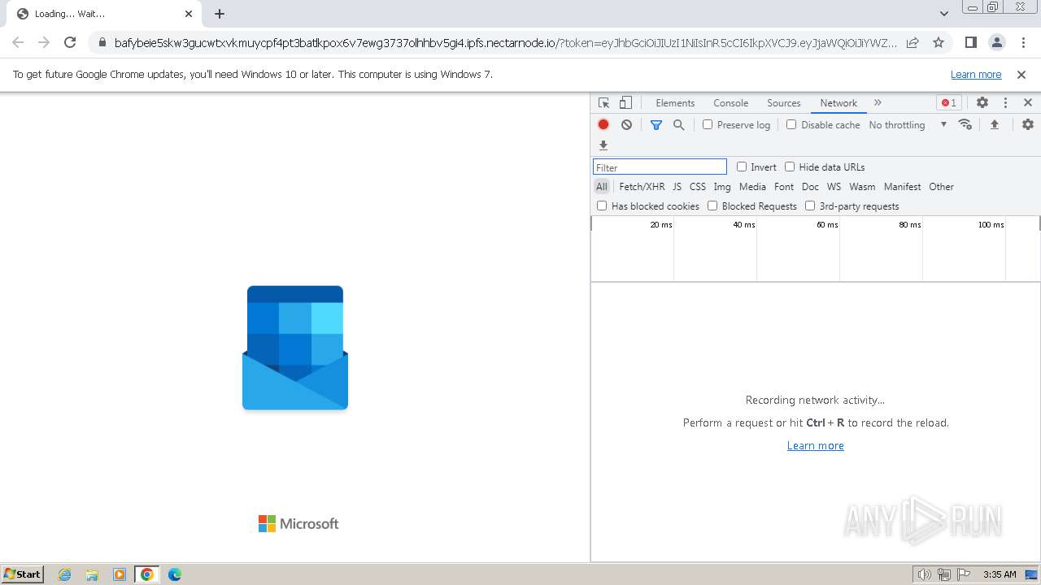Screen dimensions: 1041x585
Task: Enable Disable cache checkbox
Action: point(791,124)
